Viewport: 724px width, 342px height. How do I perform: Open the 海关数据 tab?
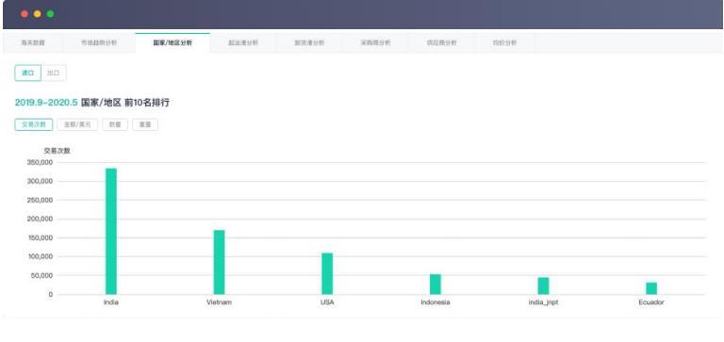click(33, 43)
